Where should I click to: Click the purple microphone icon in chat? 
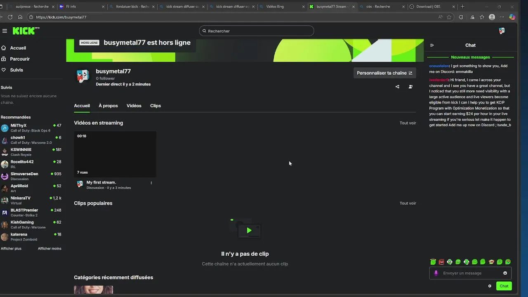436,273
